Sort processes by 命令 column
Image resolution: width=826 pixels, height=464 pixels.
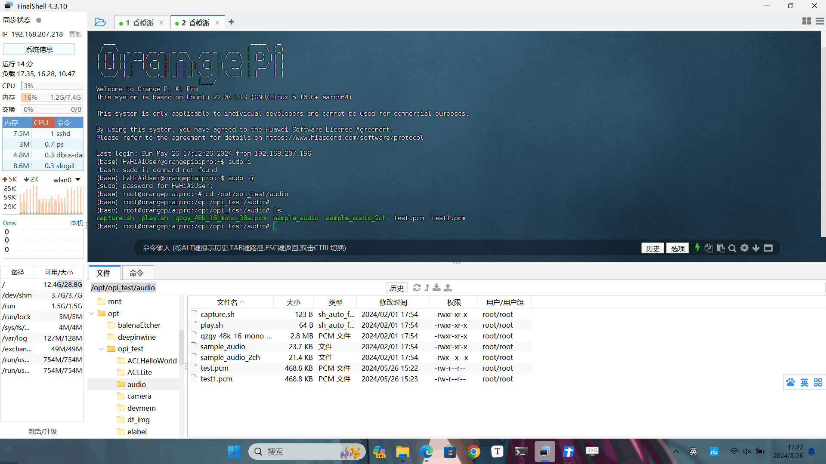pyautogui.click(x=69, y=123)
